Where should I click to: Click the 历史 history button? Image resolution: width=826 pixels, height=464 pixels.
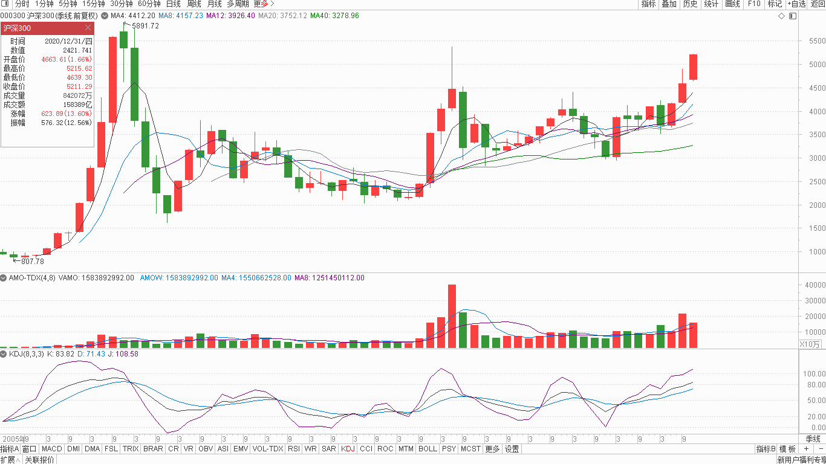coord(690,4)
